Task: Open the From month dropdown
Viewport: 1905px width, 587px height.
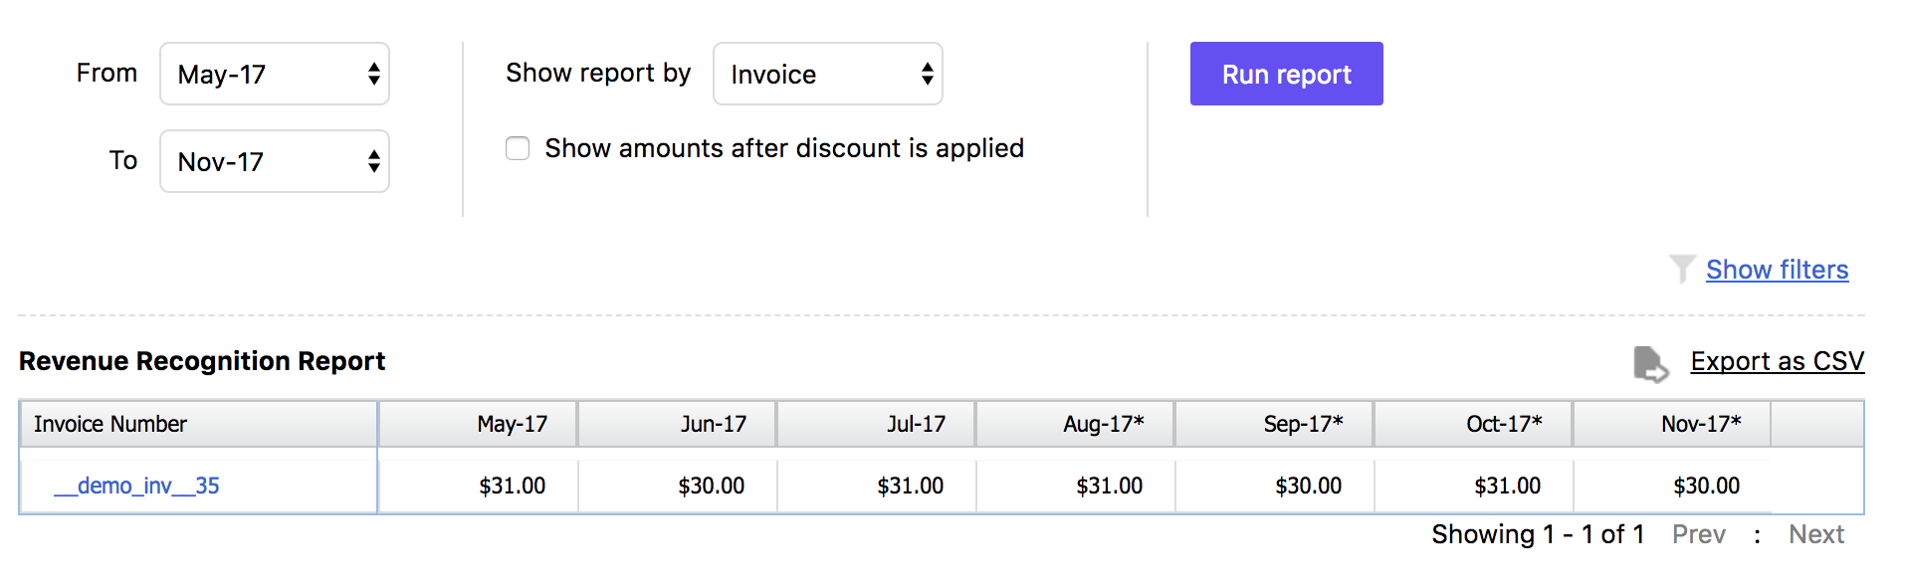Action: tap(275, 75)
